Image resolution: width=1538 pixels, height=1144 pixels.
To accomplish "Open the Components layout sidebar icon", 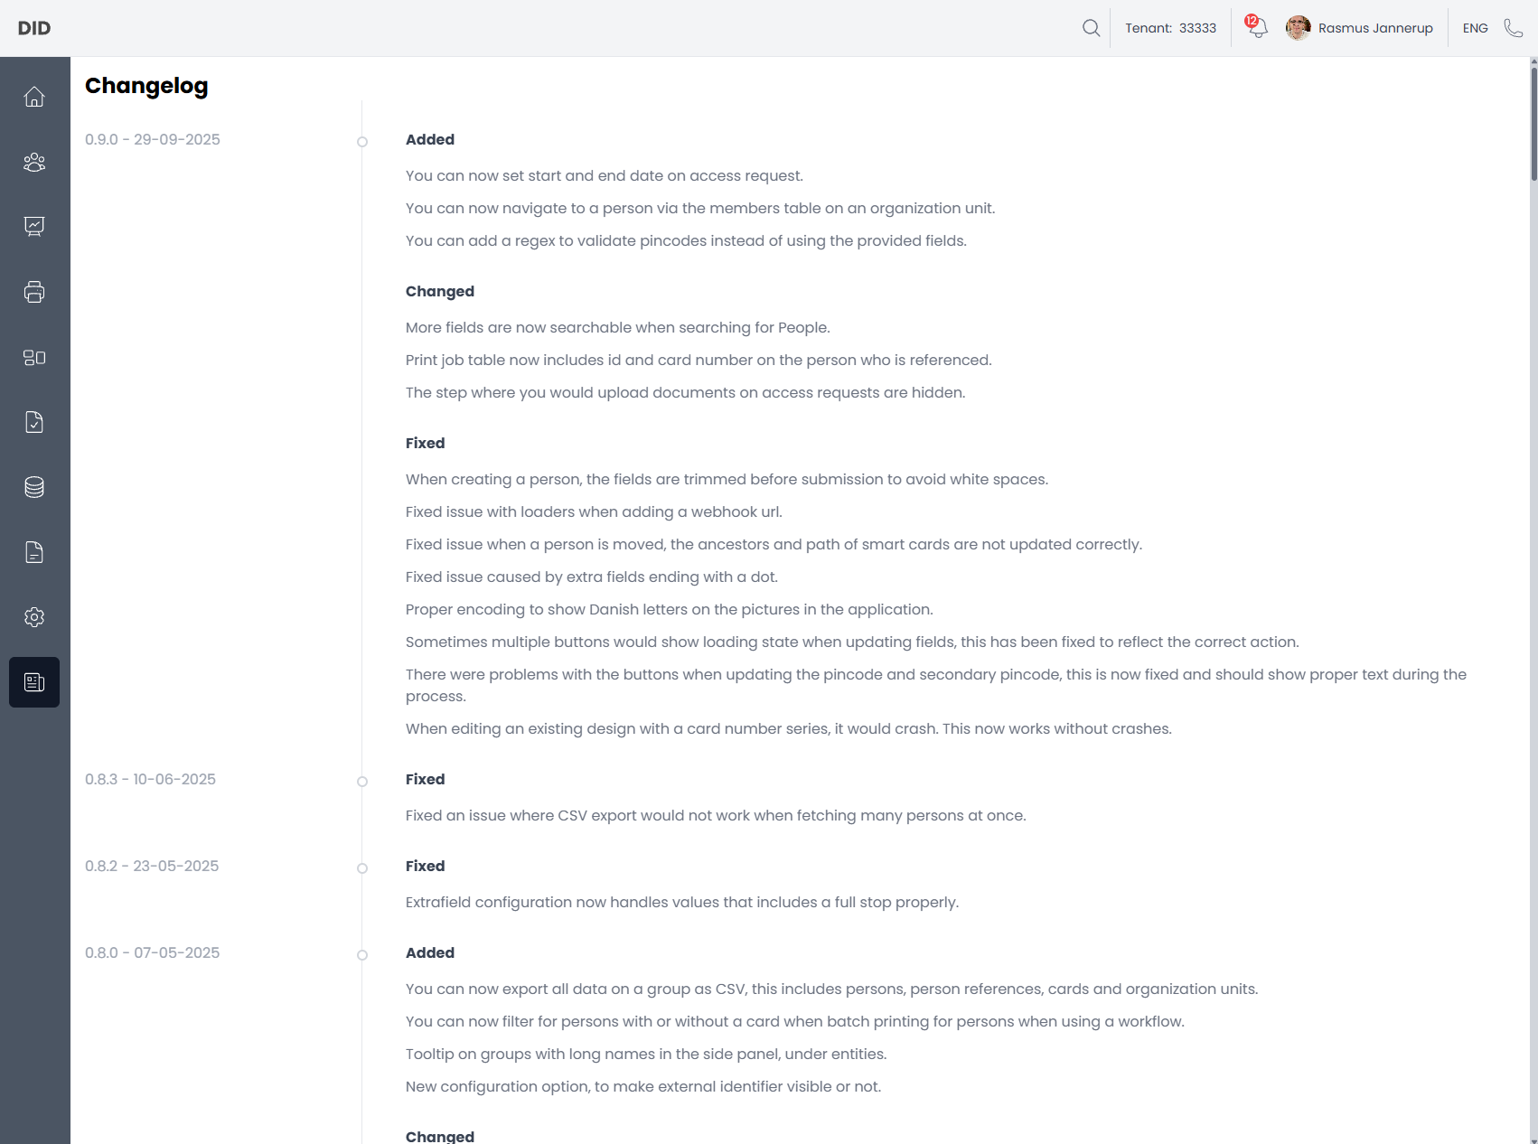I will click(34, 357).
